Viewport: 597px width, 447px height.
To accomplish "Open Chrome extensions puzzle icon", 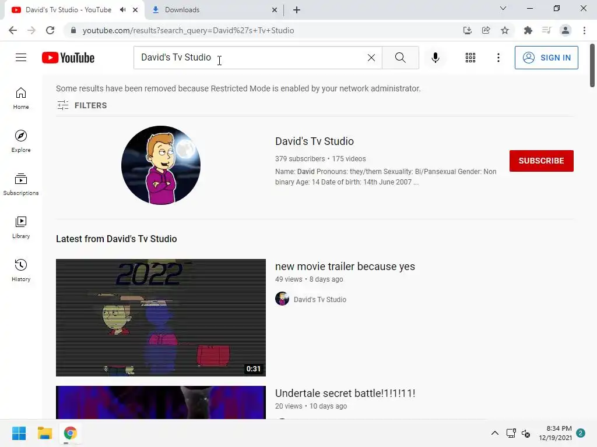I will [528, 30].
